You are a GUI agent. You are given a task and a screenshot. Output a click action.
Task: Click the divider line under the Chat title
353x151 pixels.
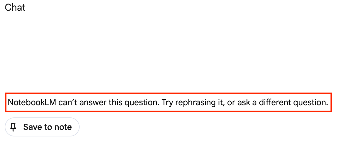click(x=176, y=22)
